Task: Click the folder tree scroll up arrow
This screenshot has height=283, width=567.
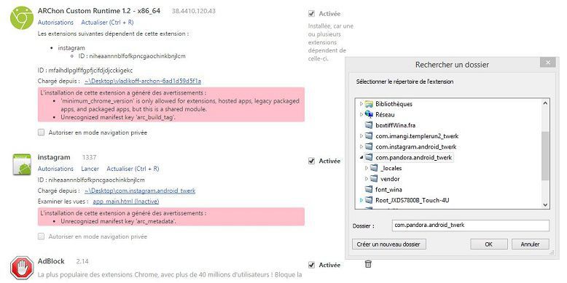Action: click(x=545, y=103)
